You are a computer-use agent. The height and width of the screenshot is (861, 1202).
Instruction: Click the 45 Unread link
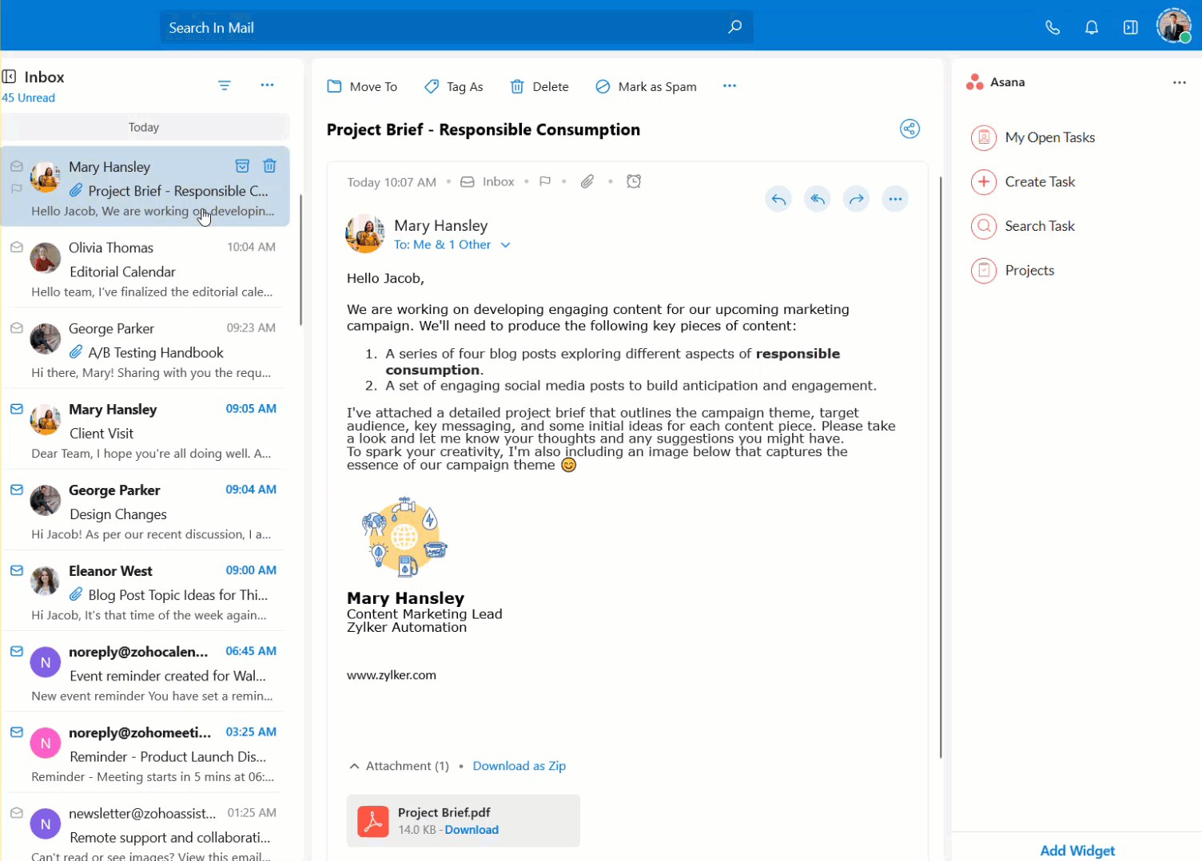click(x=28, y=97)
